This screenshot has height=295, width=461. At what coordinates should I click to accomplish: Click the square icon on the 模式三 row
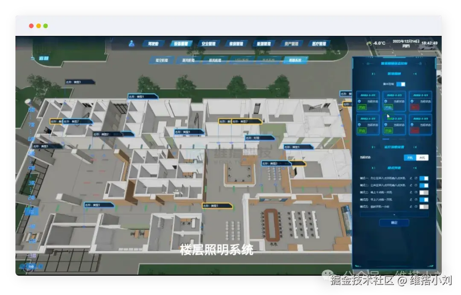[416, 193]
